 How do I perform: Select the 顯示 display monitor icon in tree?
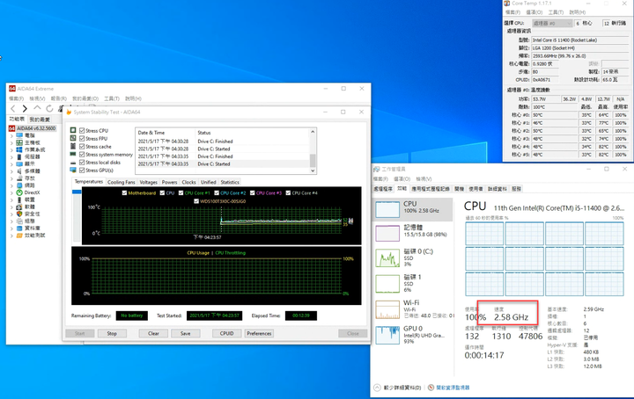(x=19, y=163)
